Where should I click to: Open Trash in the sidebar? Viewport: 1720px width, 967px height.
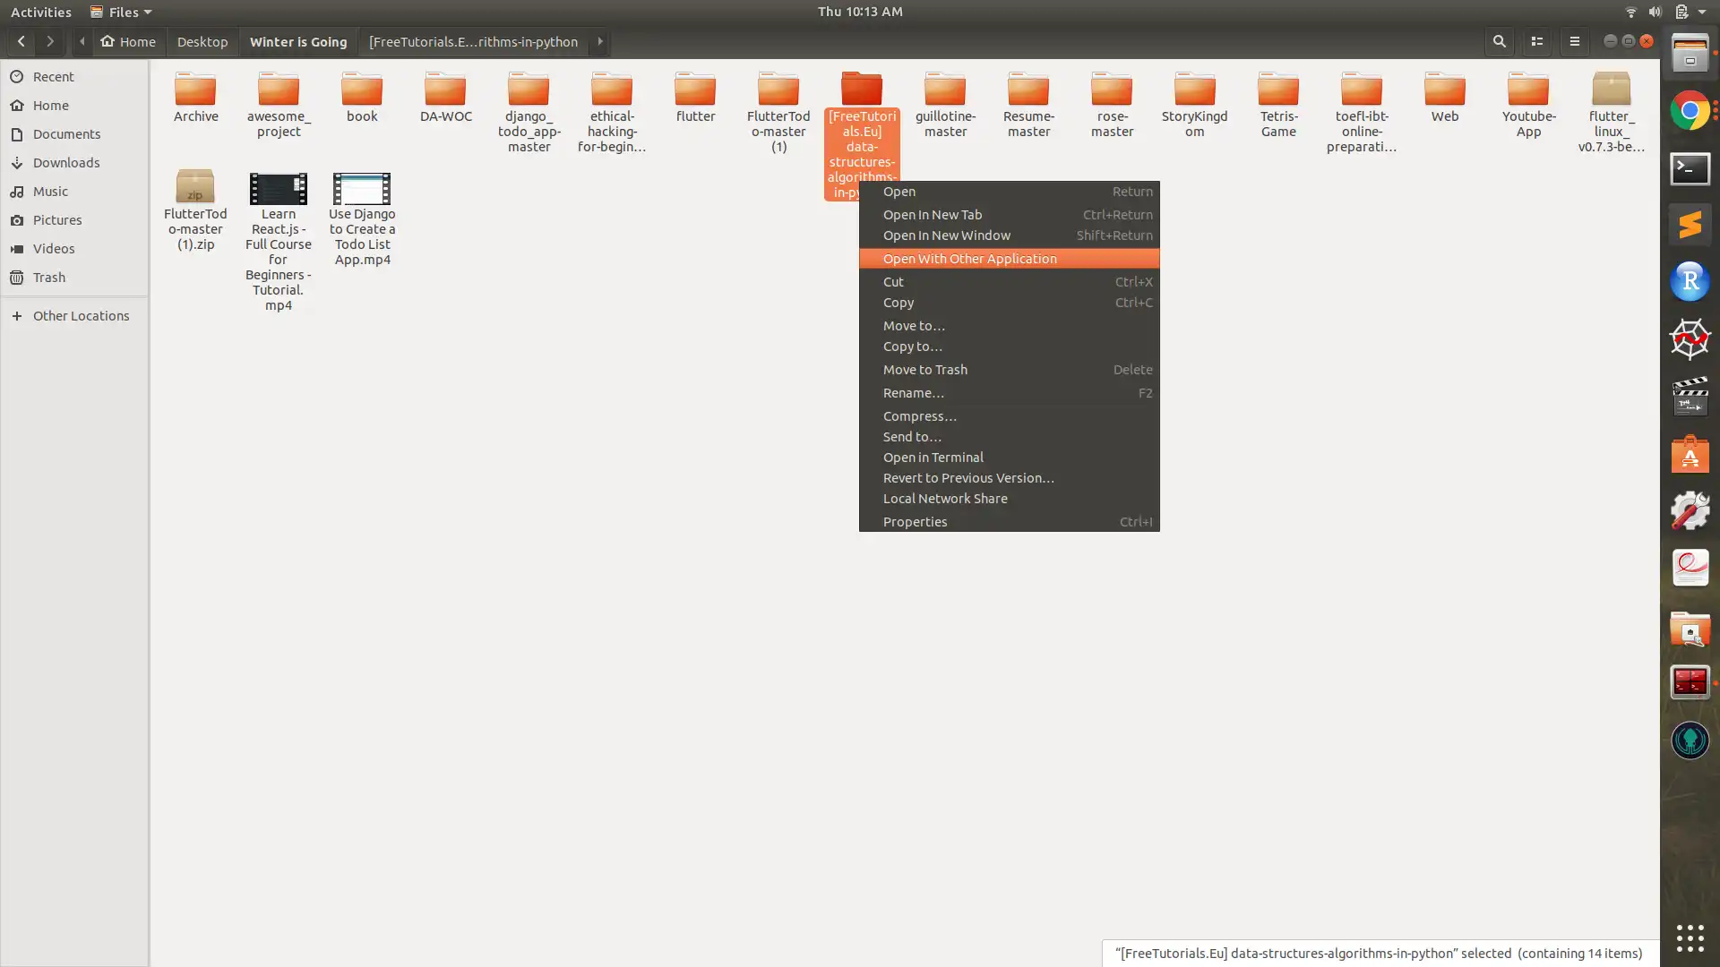point(49,278)
